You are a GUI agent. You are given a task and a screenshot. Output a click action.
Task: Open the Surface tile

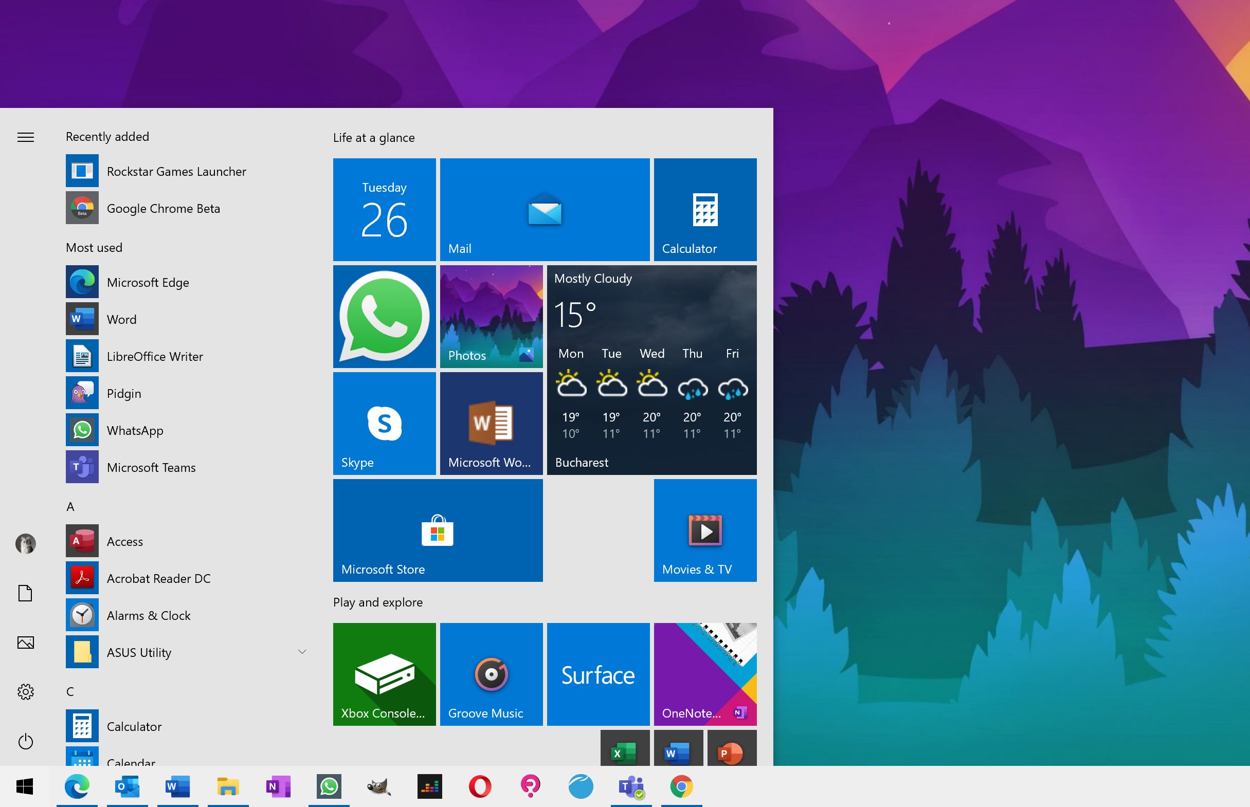(598, 674)
